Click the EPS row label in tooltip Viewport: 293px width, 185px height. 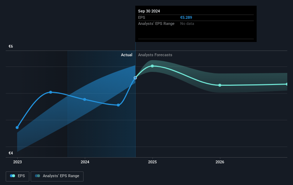point(141,17)
